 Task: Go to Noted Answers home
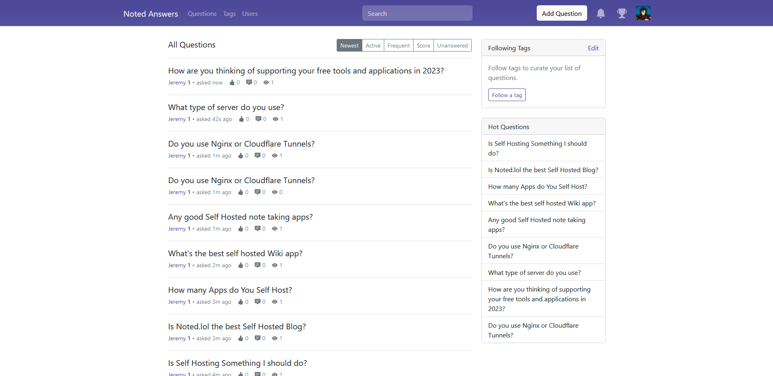[151, 14]
